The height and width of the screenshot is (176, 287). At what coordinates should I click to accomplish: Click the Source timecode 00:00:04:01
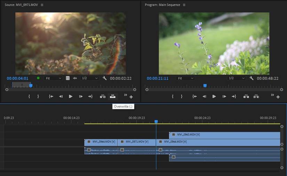[x=18, y=78]
